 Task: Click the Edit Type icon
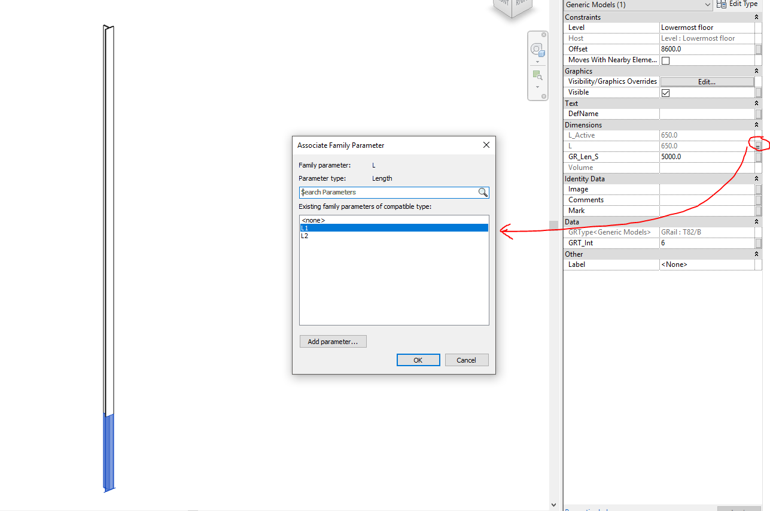(x=720, y=4)
